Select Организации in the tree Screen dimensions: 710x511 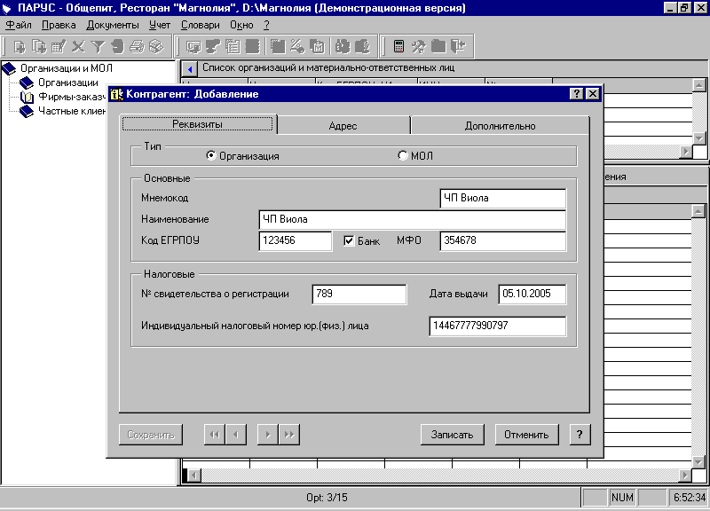coord(68,83)
